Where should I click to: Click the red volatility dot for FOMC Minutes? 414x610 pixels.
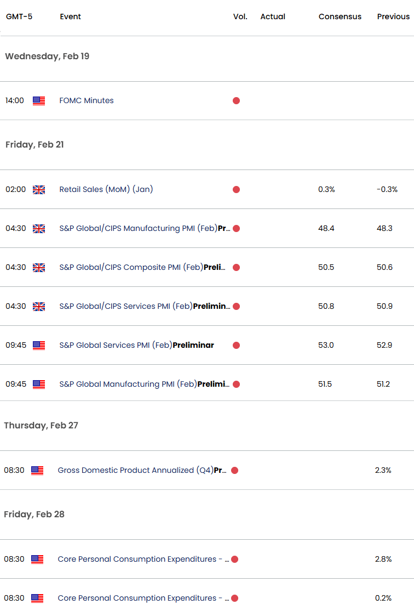tap(236, 101)
